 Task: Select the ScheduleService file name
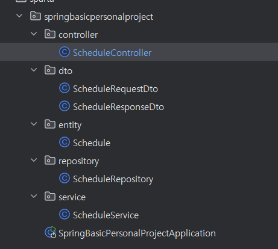click(106, 215)
